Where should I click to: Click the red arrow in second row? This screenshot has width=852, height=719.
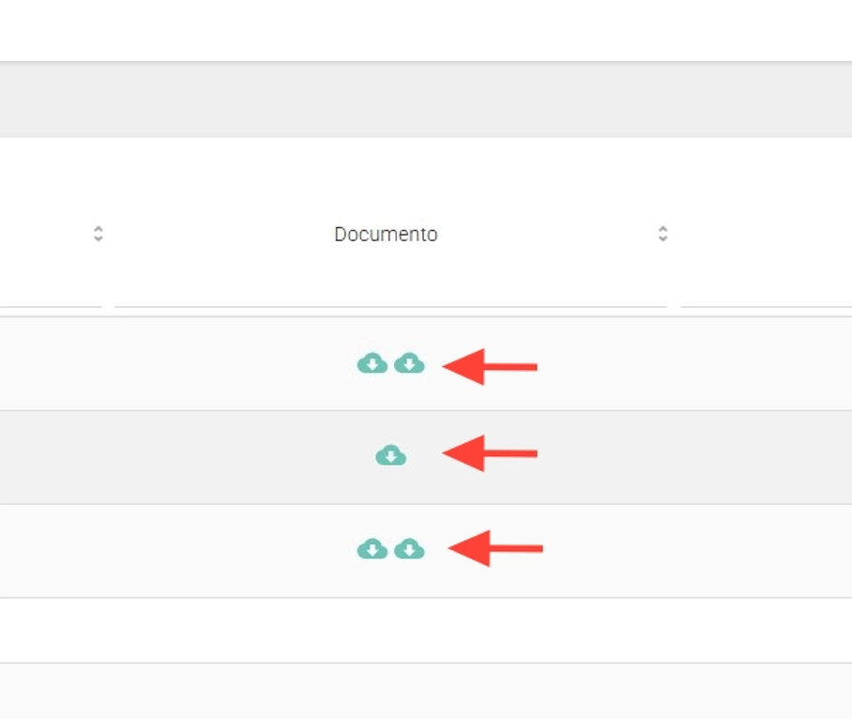490,453
